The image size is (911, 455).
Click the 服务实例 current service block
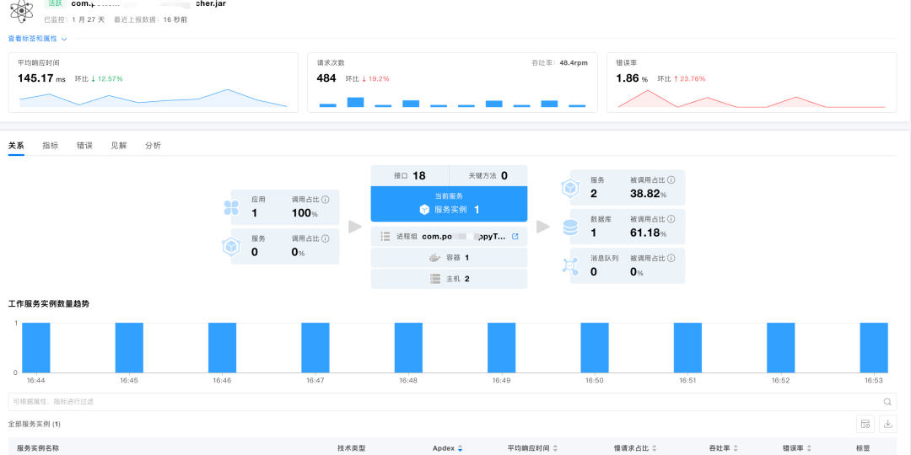(x=449, y=204)
